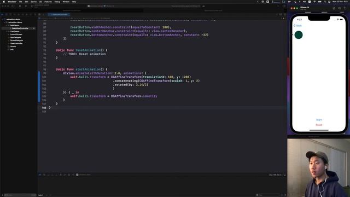Viewport: 350px width, 197px height.
Task: Open the Features menu
Action: pos(48,2)
